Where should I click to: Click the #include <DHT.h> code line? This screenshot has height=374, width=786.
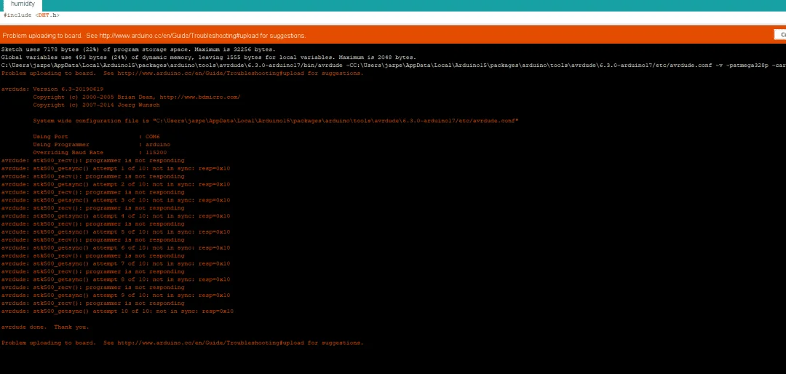(31, 15)
